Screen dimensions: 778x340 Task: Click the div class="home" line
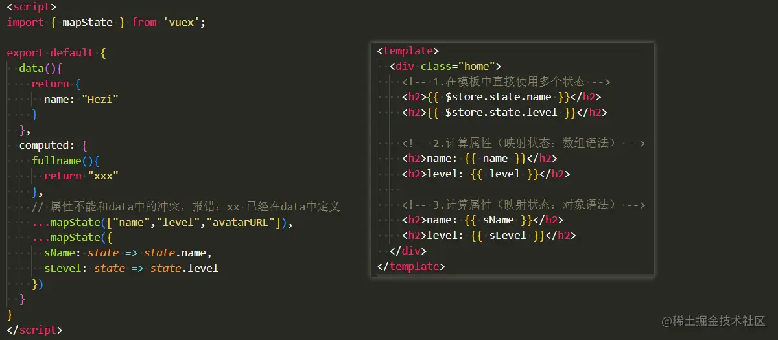coord(445,66)
